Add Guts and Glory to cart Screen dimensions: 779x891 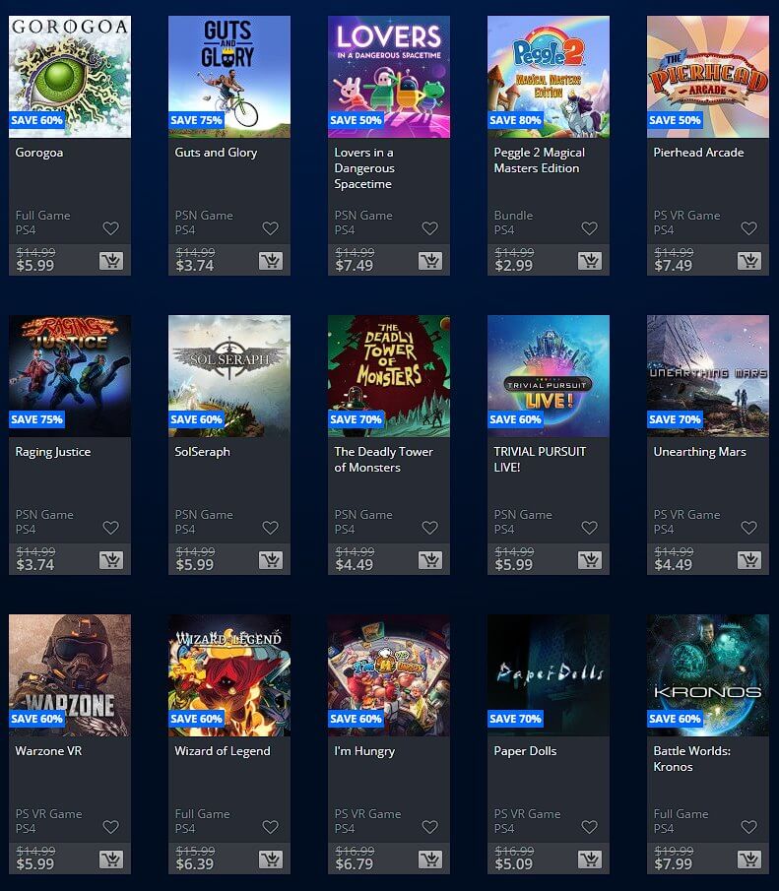[x=271, y=261]
